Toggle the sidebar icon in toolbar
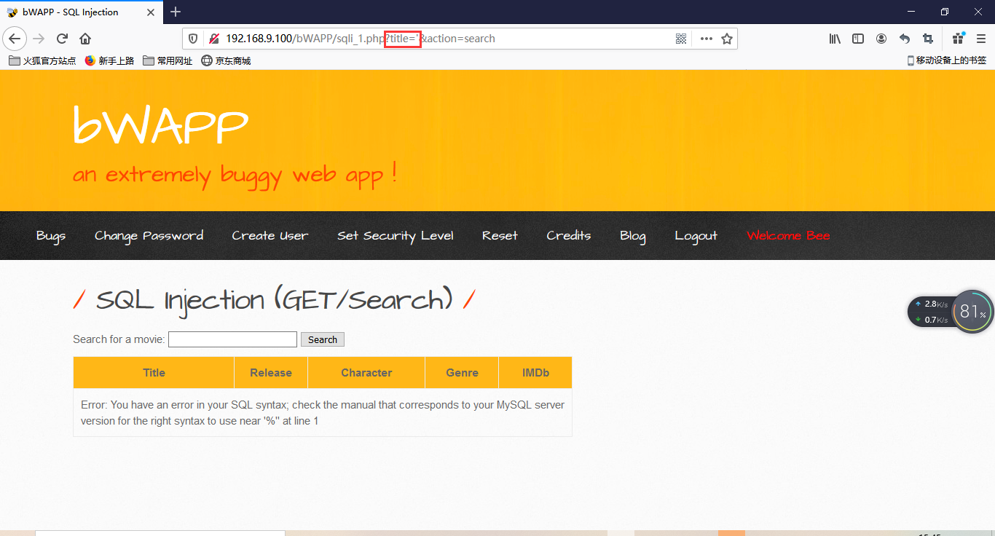 [857, 39]
